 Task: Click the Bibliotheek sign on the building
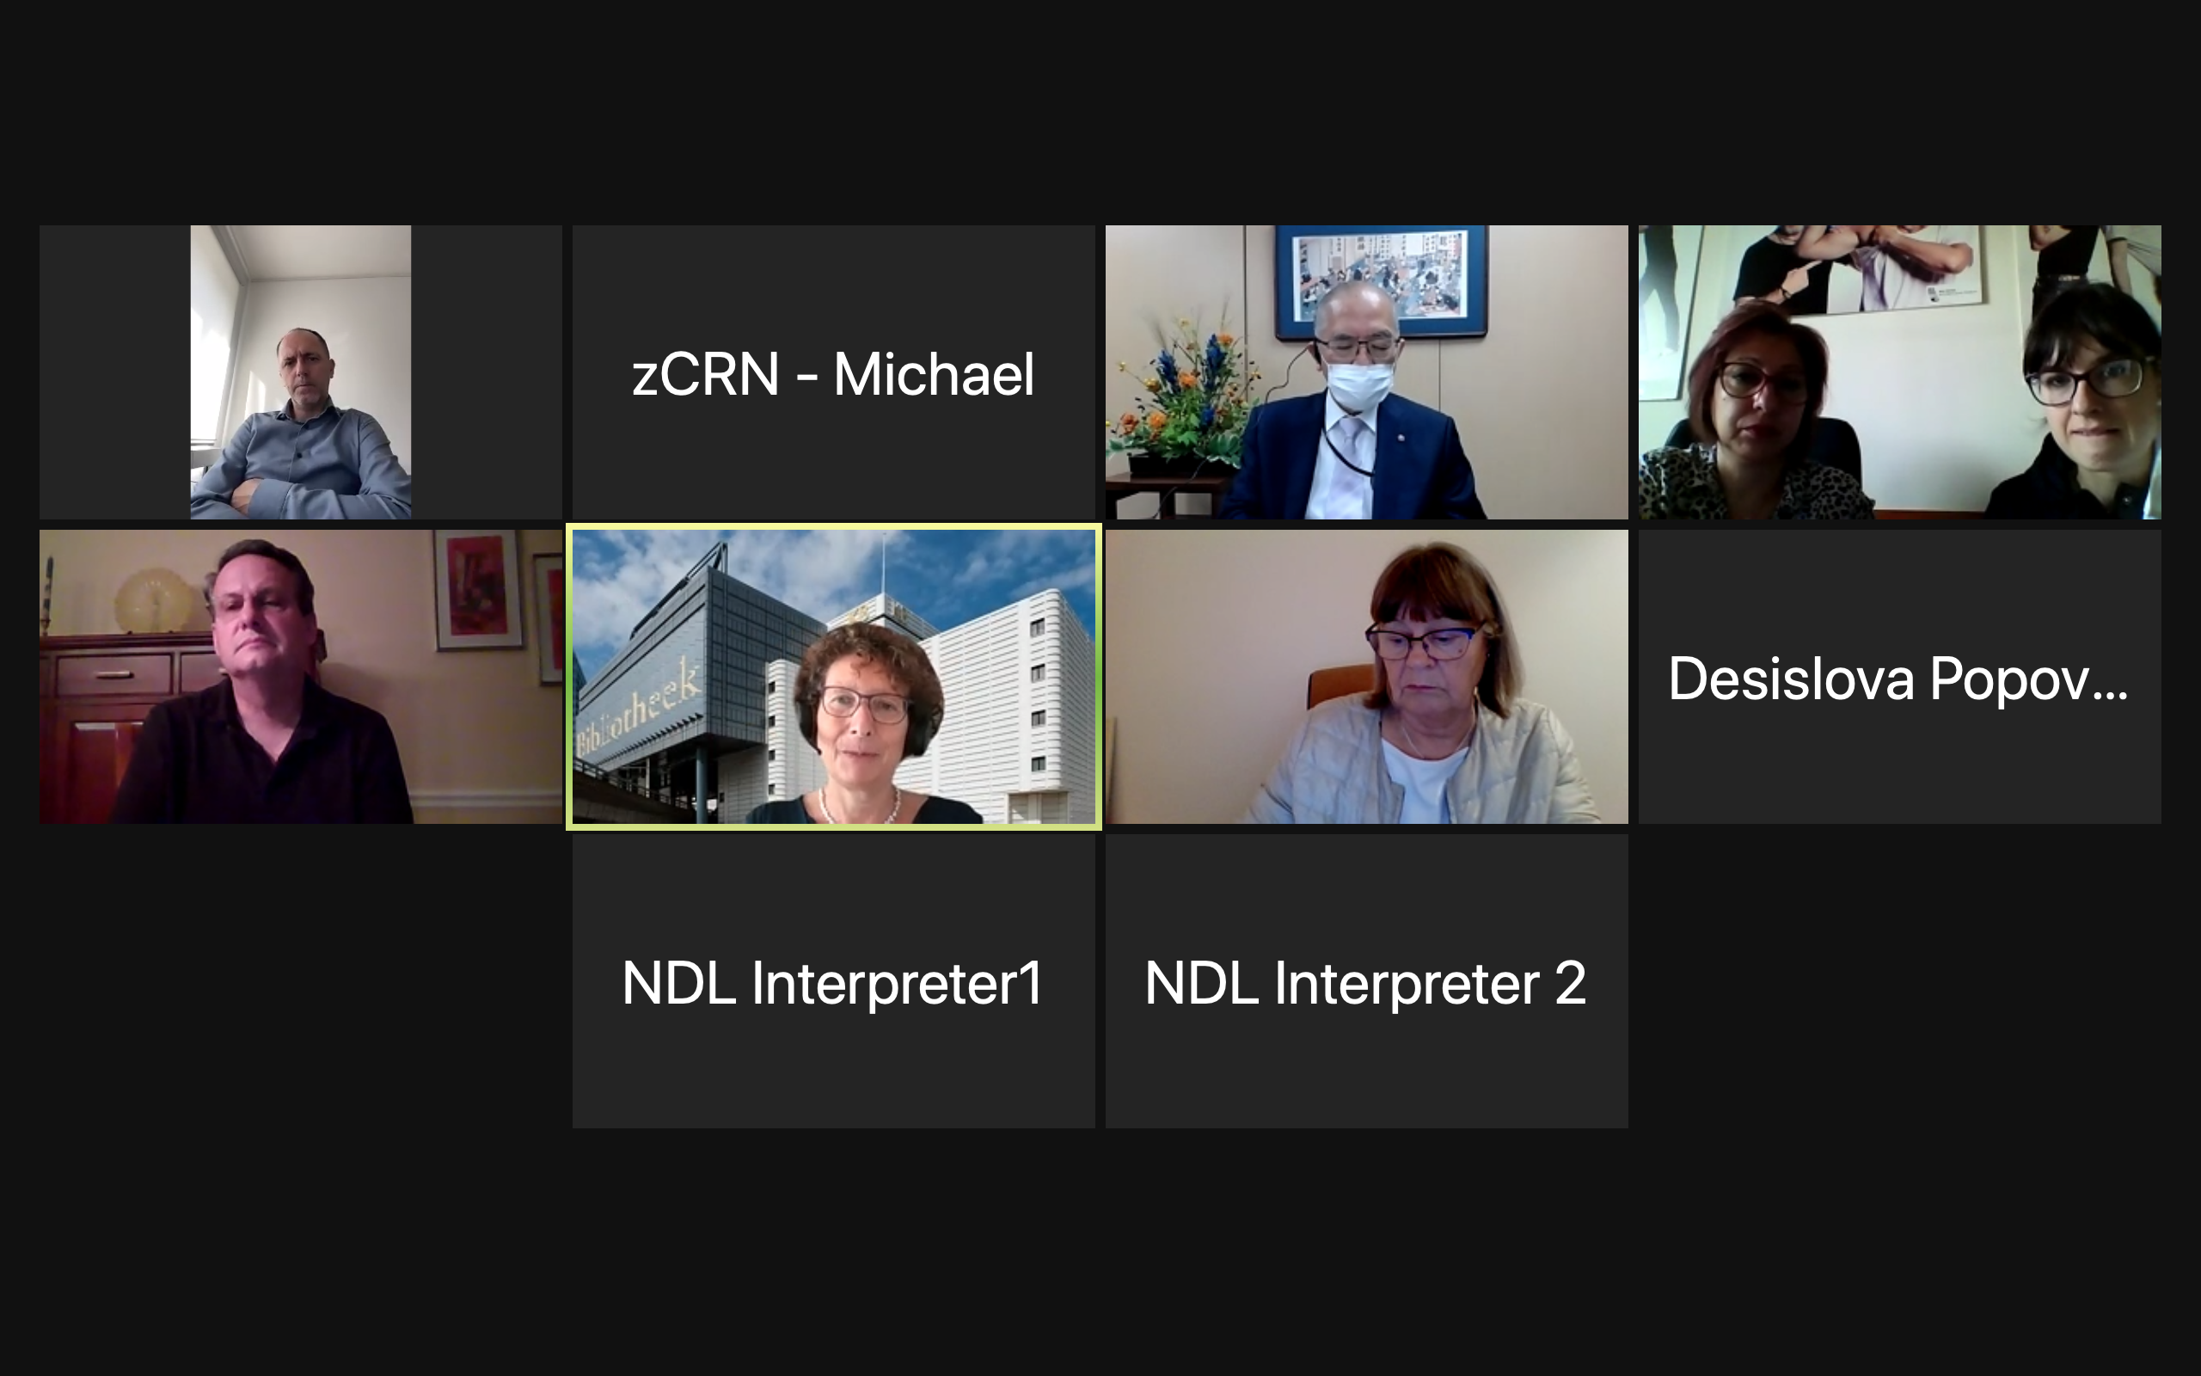point(636,705)
